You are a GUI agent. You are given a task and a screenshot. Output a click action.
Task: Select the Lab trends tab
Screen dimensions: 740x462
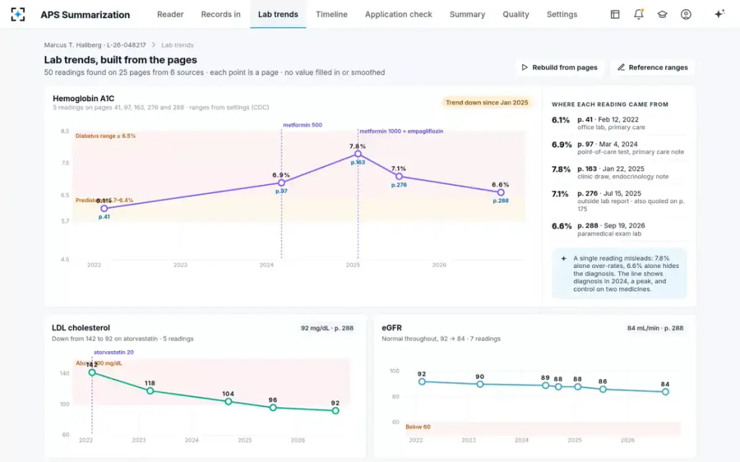278,14
